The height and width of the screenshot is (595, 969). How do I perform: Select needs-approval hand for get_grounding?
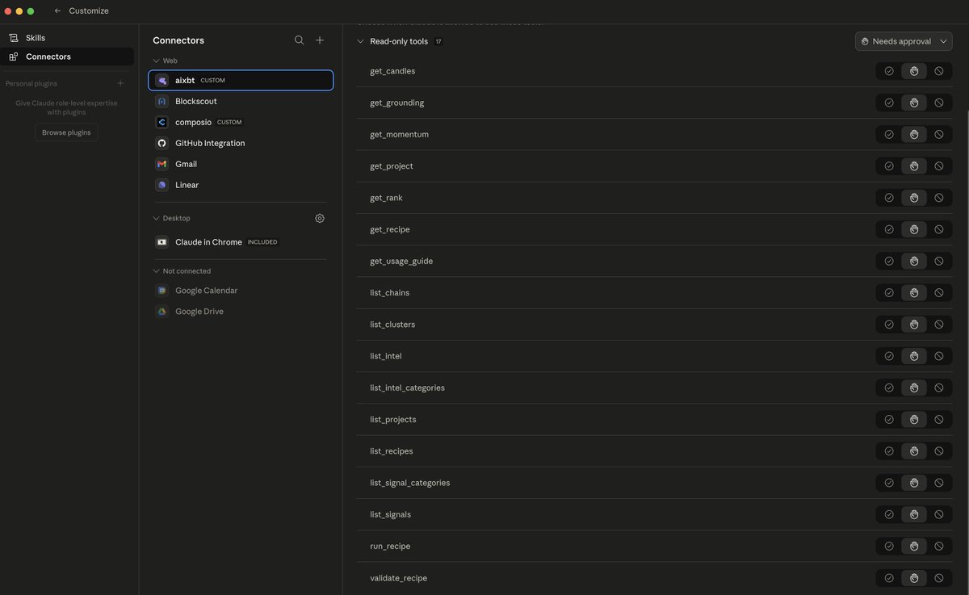[x=914, y=103]
